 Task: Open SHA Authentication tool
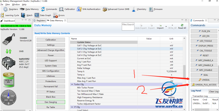point(79,9)
